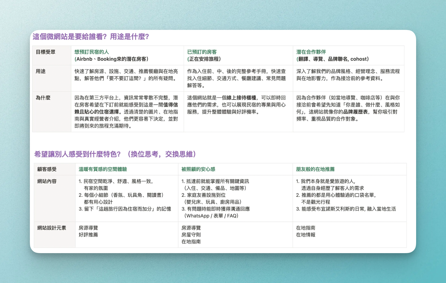This screenshot has width=446, height=283.
Task: Click 在地情報 in design elements row
Action: [306, 235]
